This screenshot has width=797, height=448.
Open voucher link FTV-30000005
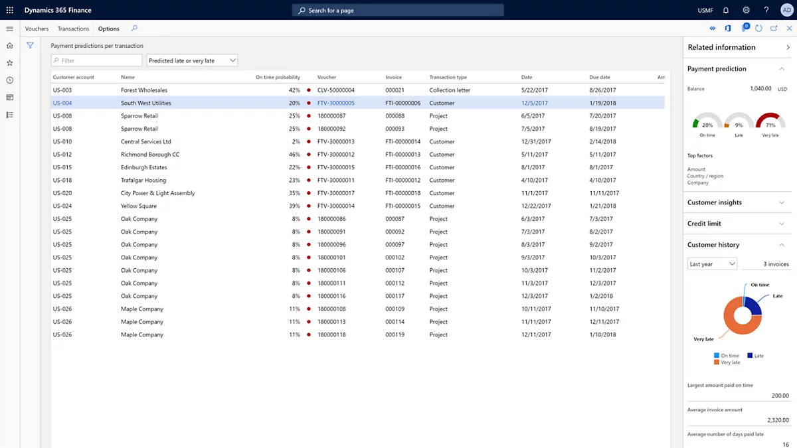tap(336, 103)
